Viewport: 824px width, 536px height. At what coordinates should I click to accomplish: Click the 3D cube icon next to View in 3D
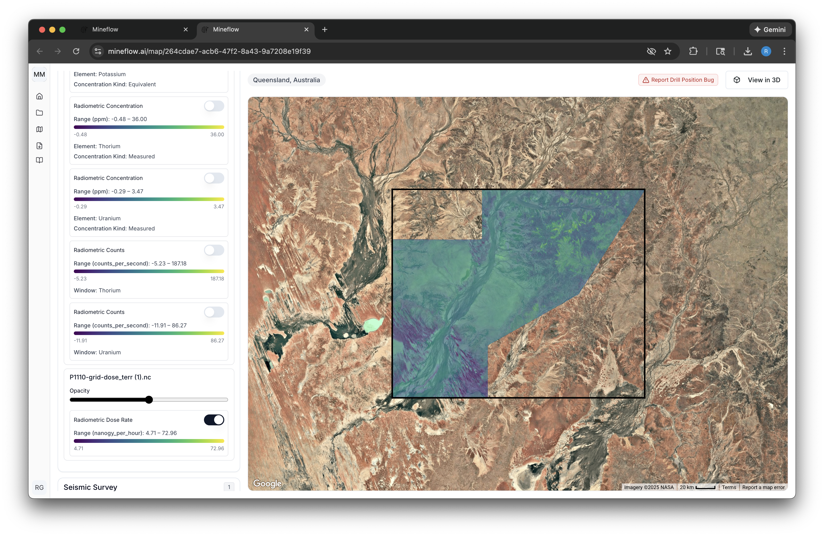[737, 80]
